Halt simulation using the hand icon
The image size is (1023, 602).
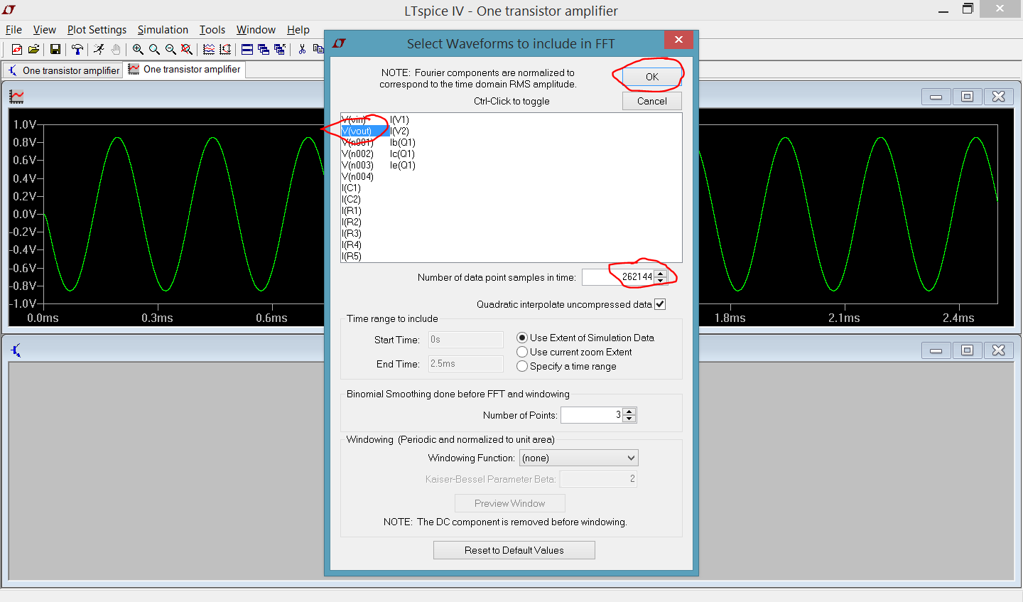point(115,49)
